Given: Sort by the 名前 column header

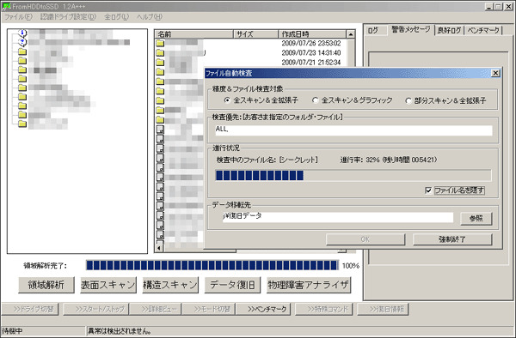Looking at the screenshot, I should 194,34.
